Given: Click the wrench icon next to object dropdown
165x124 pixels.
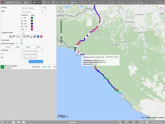Looking at the screenshot, I should coord(45,8).
